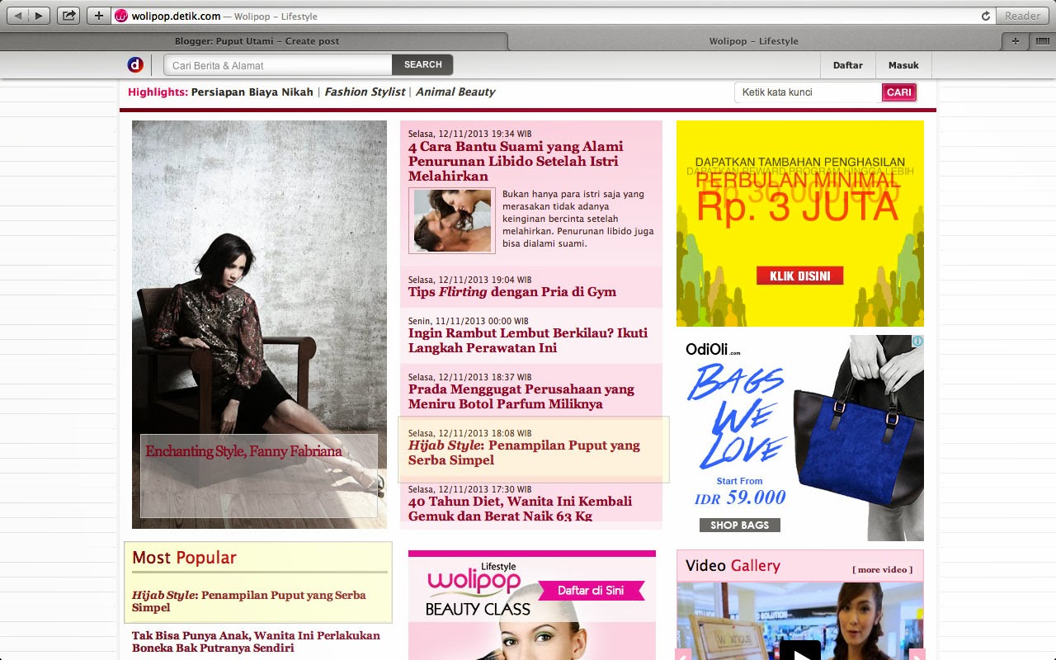This screenshot has width=1056, height=660.
Task: Open the Fashion Stylist highlight
Action: point(365,92)
